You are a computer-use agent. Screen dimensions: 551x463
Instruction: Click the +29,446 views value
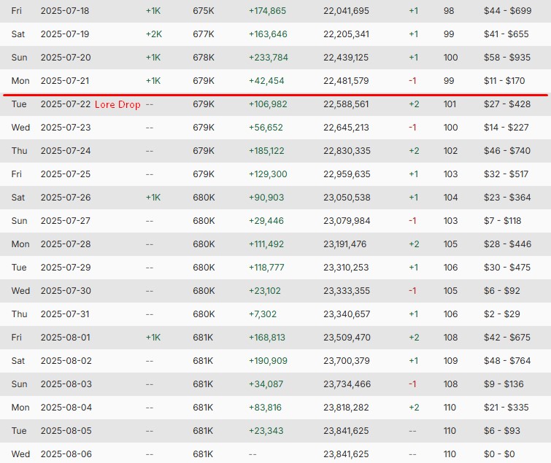tap(266, 221)
